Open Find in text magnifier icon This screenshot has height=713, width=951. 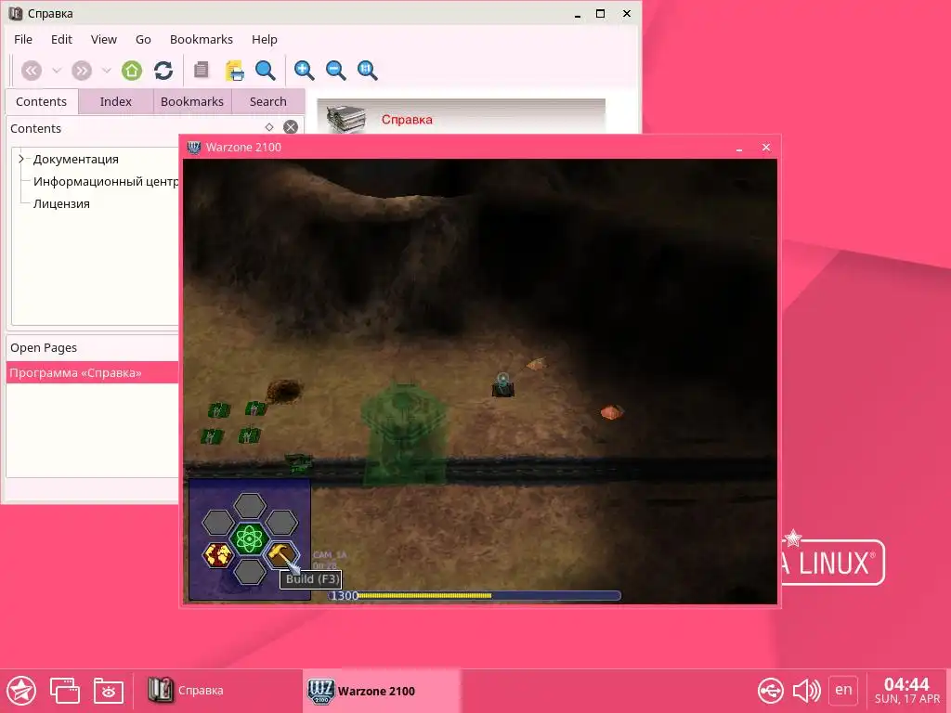(265, 71)
